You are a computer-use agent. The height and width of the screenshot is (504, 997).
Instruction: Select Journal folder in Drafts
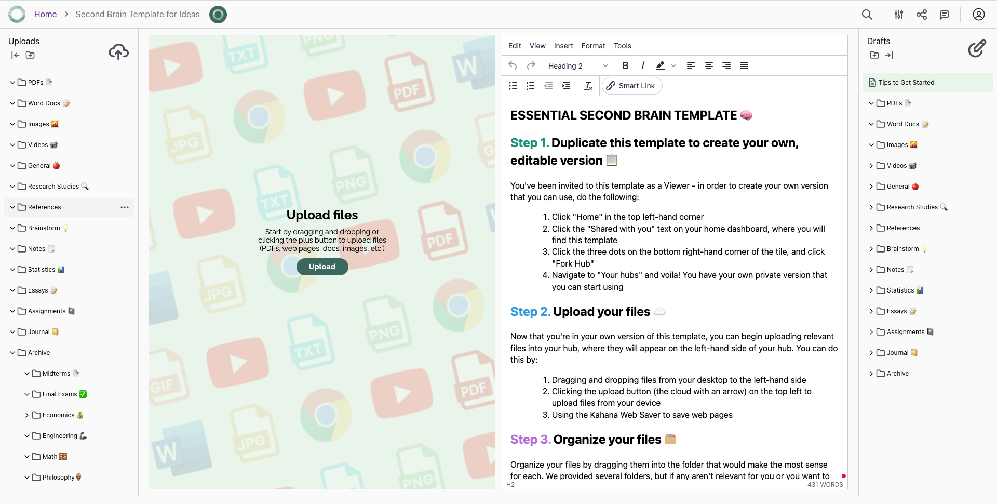coord(927,353)
